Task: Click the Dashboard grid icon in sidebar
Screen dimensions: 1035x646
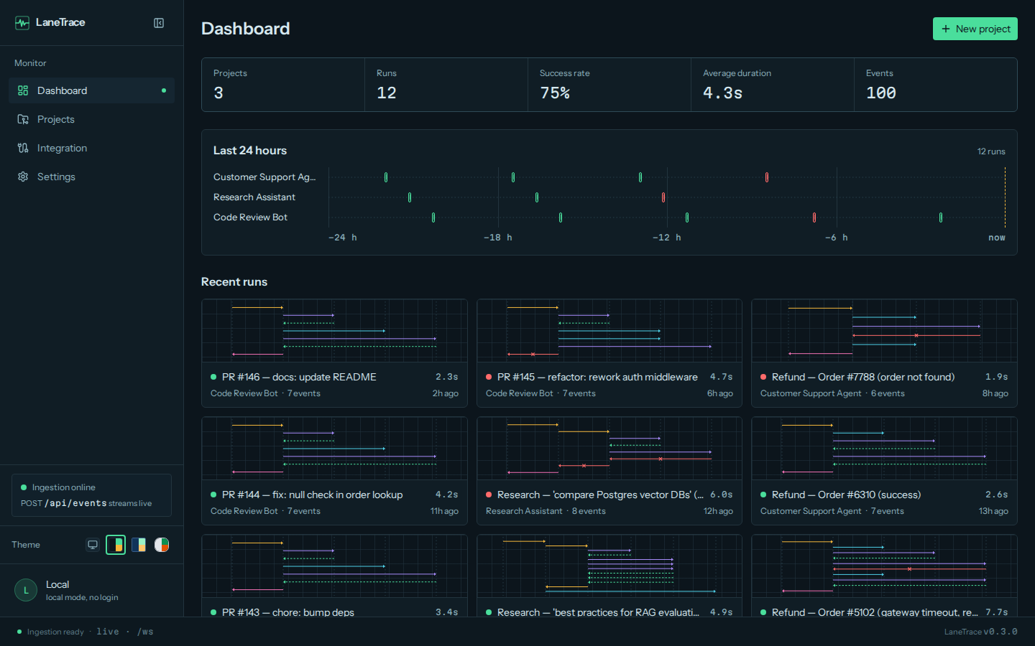Action: click(x=23, y=90)
